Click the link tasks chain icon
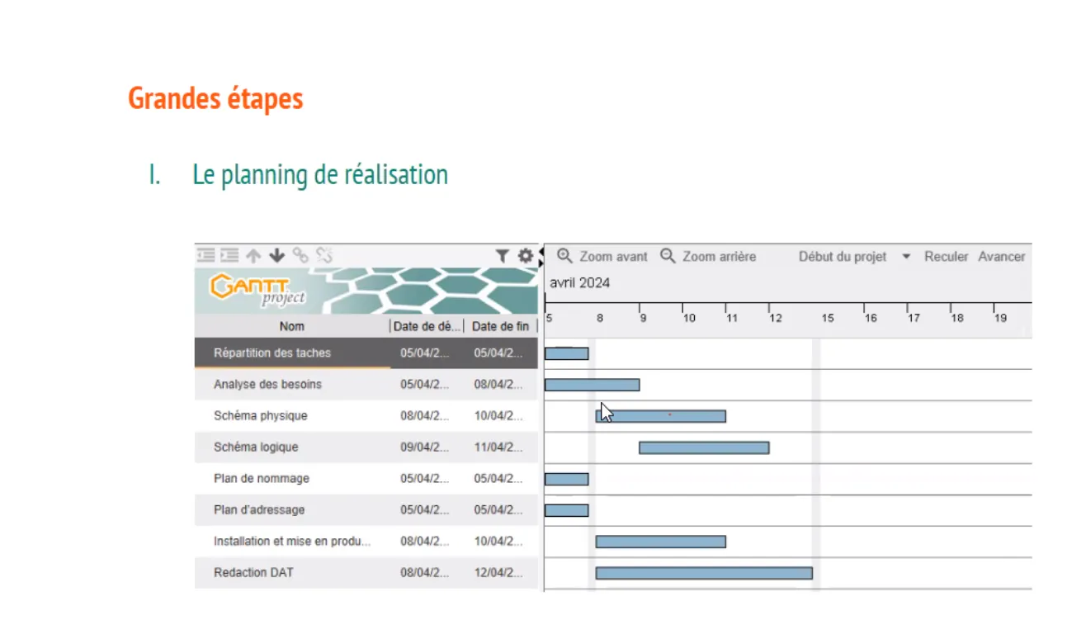The height and width of the screenshot is (639, 1086). coord(301,256)
